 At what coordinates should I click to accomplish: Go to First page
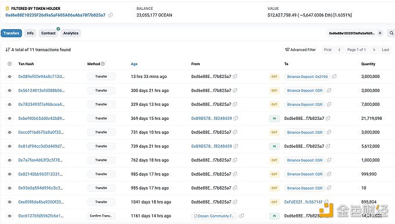(328, 49)
